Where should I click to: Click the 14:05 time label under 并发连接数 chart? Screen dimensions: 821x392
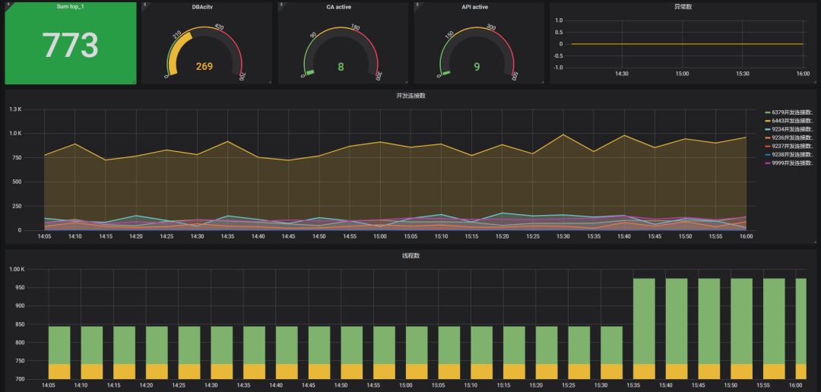click(45, 236)
